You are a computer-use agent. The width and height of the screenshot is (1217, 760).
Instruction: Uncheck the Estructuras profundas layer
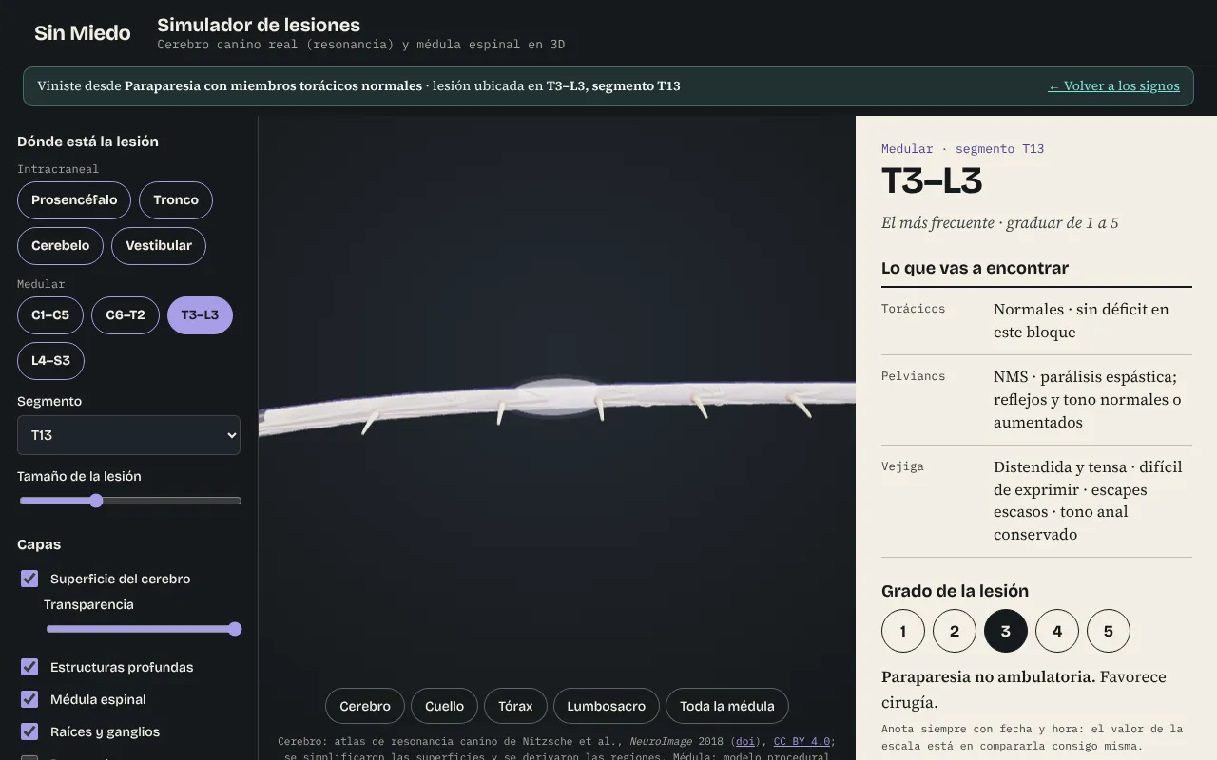29,667
